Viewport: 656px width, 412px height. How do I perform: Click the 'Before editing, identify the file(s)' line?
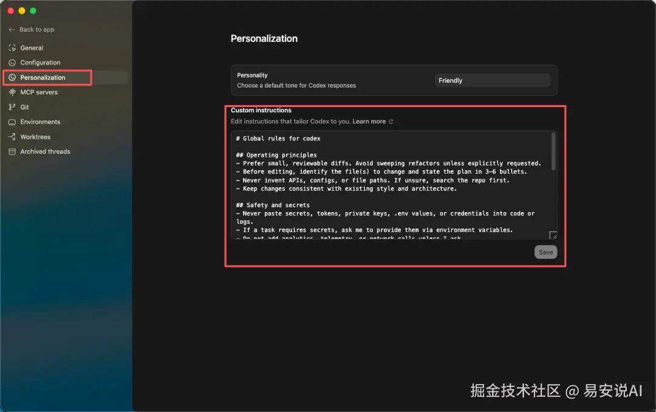(x=381, y=171)
